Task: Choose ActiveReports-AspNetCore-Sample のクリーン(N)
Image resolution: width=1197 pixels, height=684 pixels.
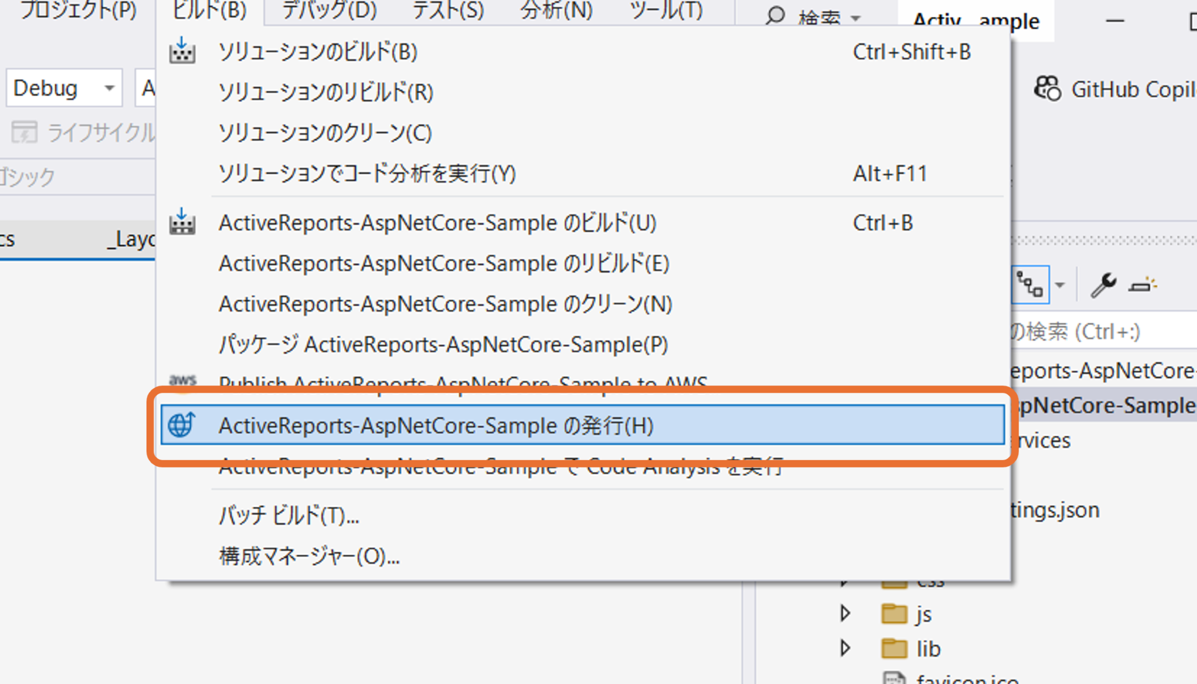Action: tap(583, 304)
